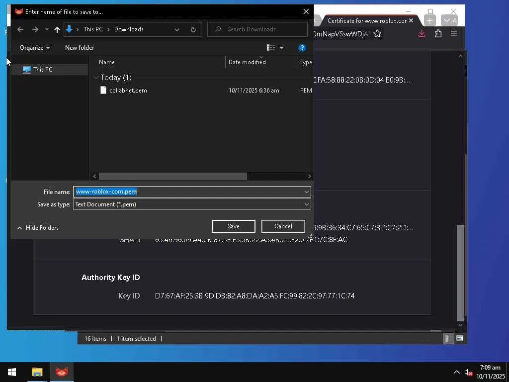509x382 pixels.
Task: Click Downloads in address breadcrumb
Action: (x=129, y=29)
